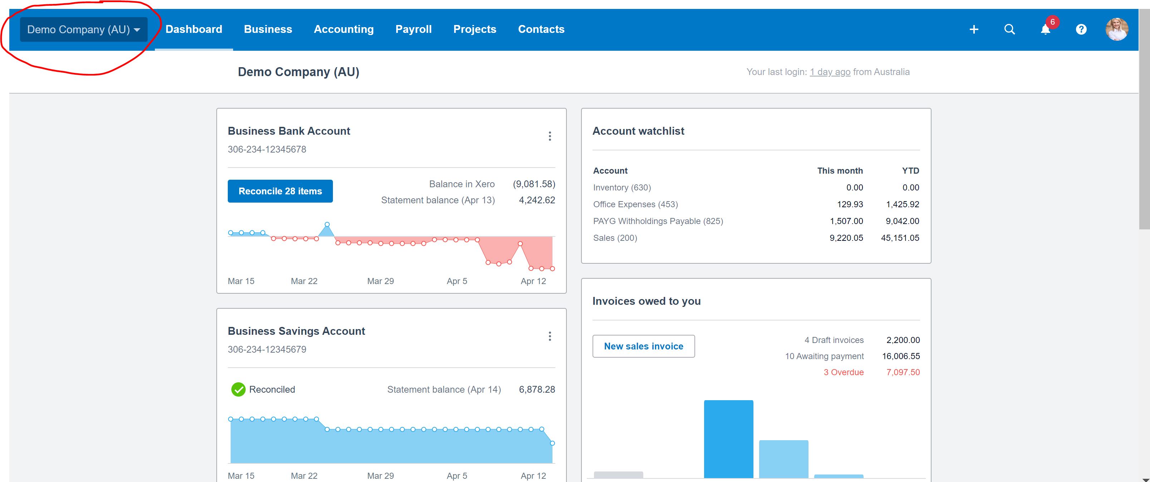The width and height of the screenshot is (1150, 482).
Task: Click Reconcile 28 items button
Action: pyautogui.click(x=280, y=191)
